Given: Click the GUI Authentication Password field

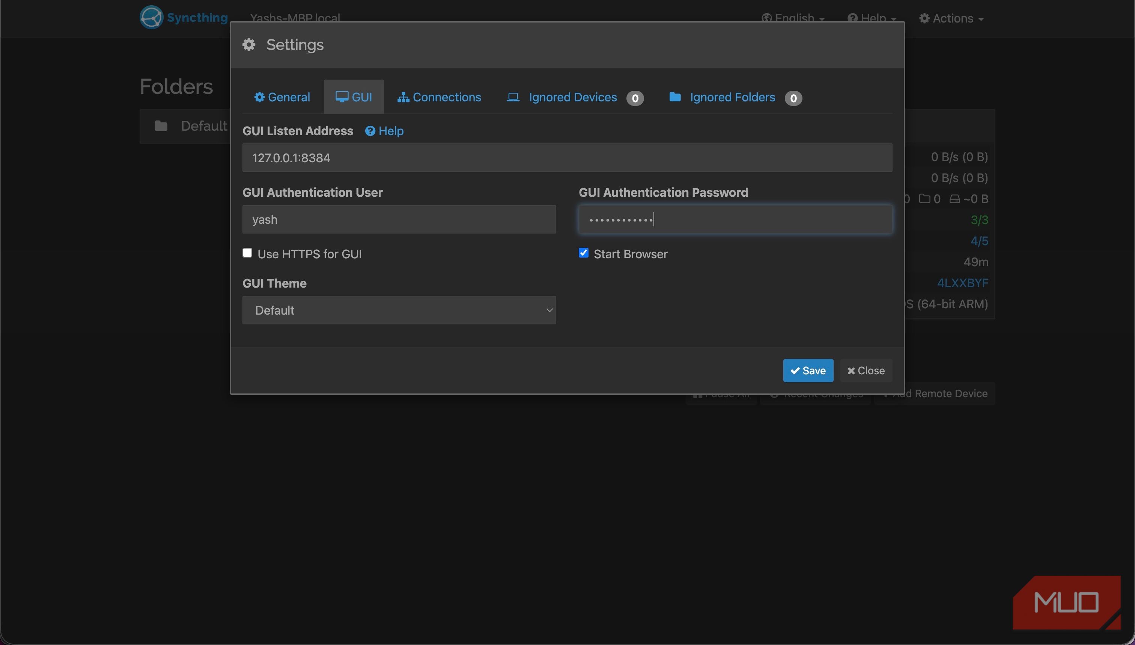Looking at the screenshot, I should pyautogui.click(x=735, y=219).
